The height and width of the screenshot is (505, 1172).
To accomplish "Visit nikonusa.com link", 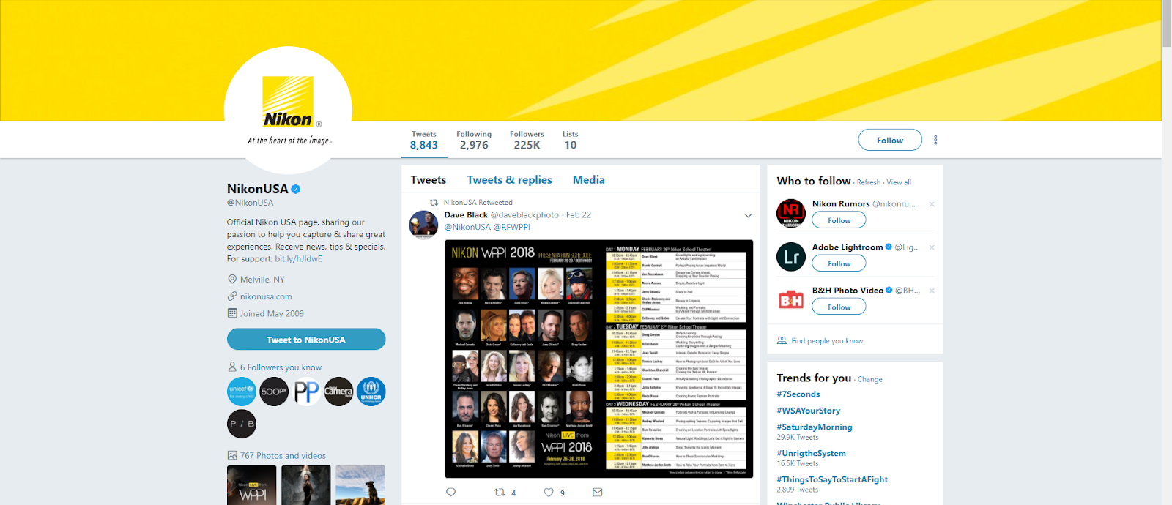I will (x=266, y=296).
